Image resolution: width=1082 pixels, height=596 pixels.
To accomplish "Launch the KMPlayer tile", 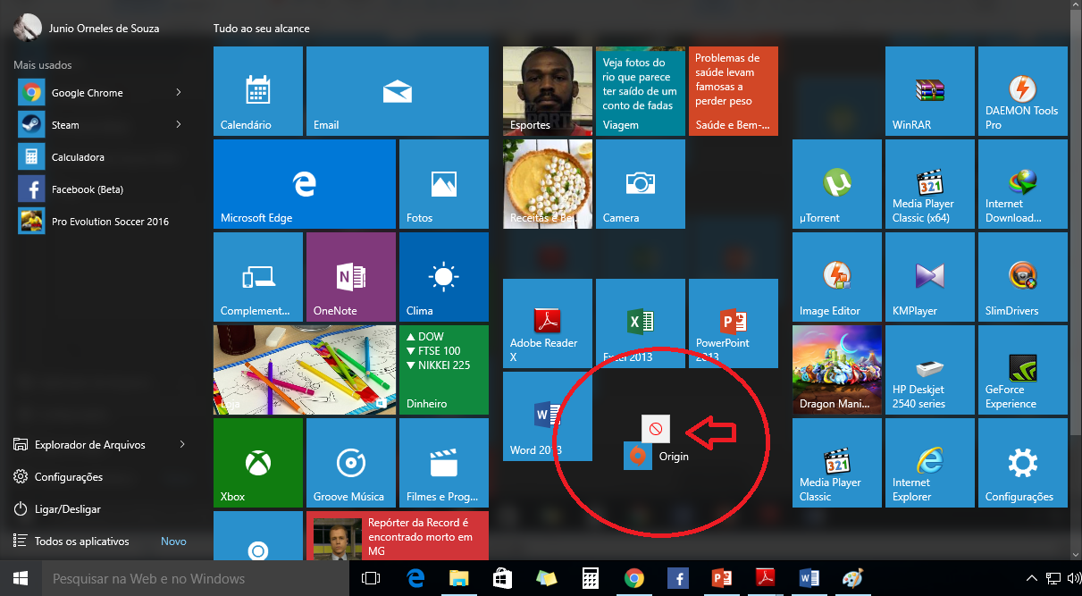I will pyautogui.click(x=930, y=276).
